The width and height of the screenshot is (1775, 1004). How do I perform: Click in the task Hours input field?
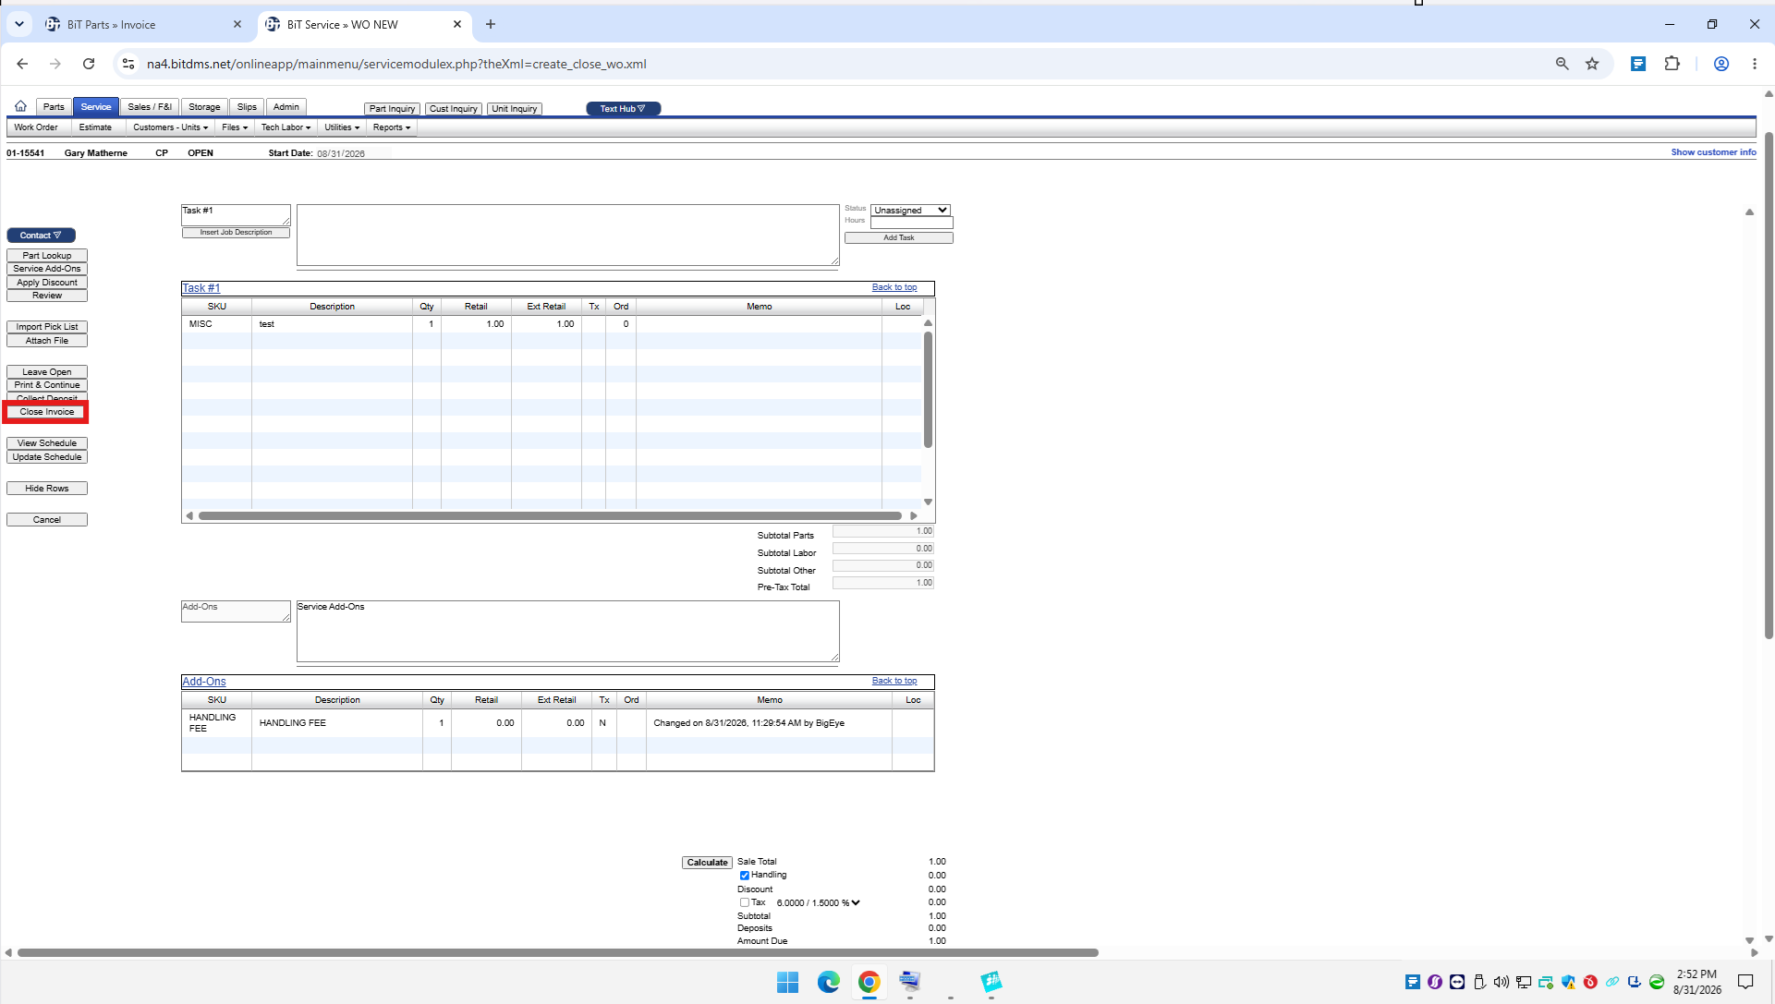[911, 223]
